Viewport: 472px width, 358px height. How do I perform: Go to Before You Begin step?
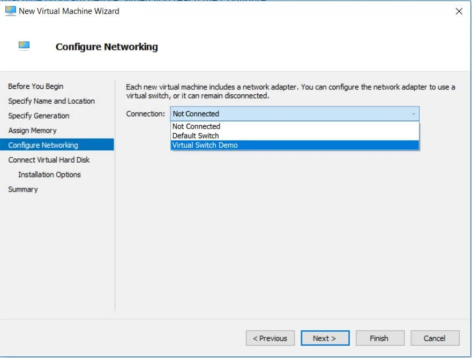[x=35, y=86]
